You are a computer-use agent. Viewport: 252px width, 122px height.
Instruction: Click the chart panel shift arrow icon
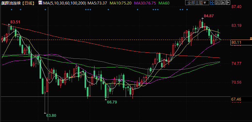point(228,3)
